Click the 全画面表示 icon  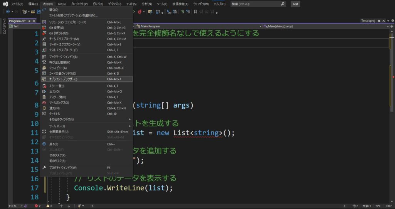[x=44, y=131]
